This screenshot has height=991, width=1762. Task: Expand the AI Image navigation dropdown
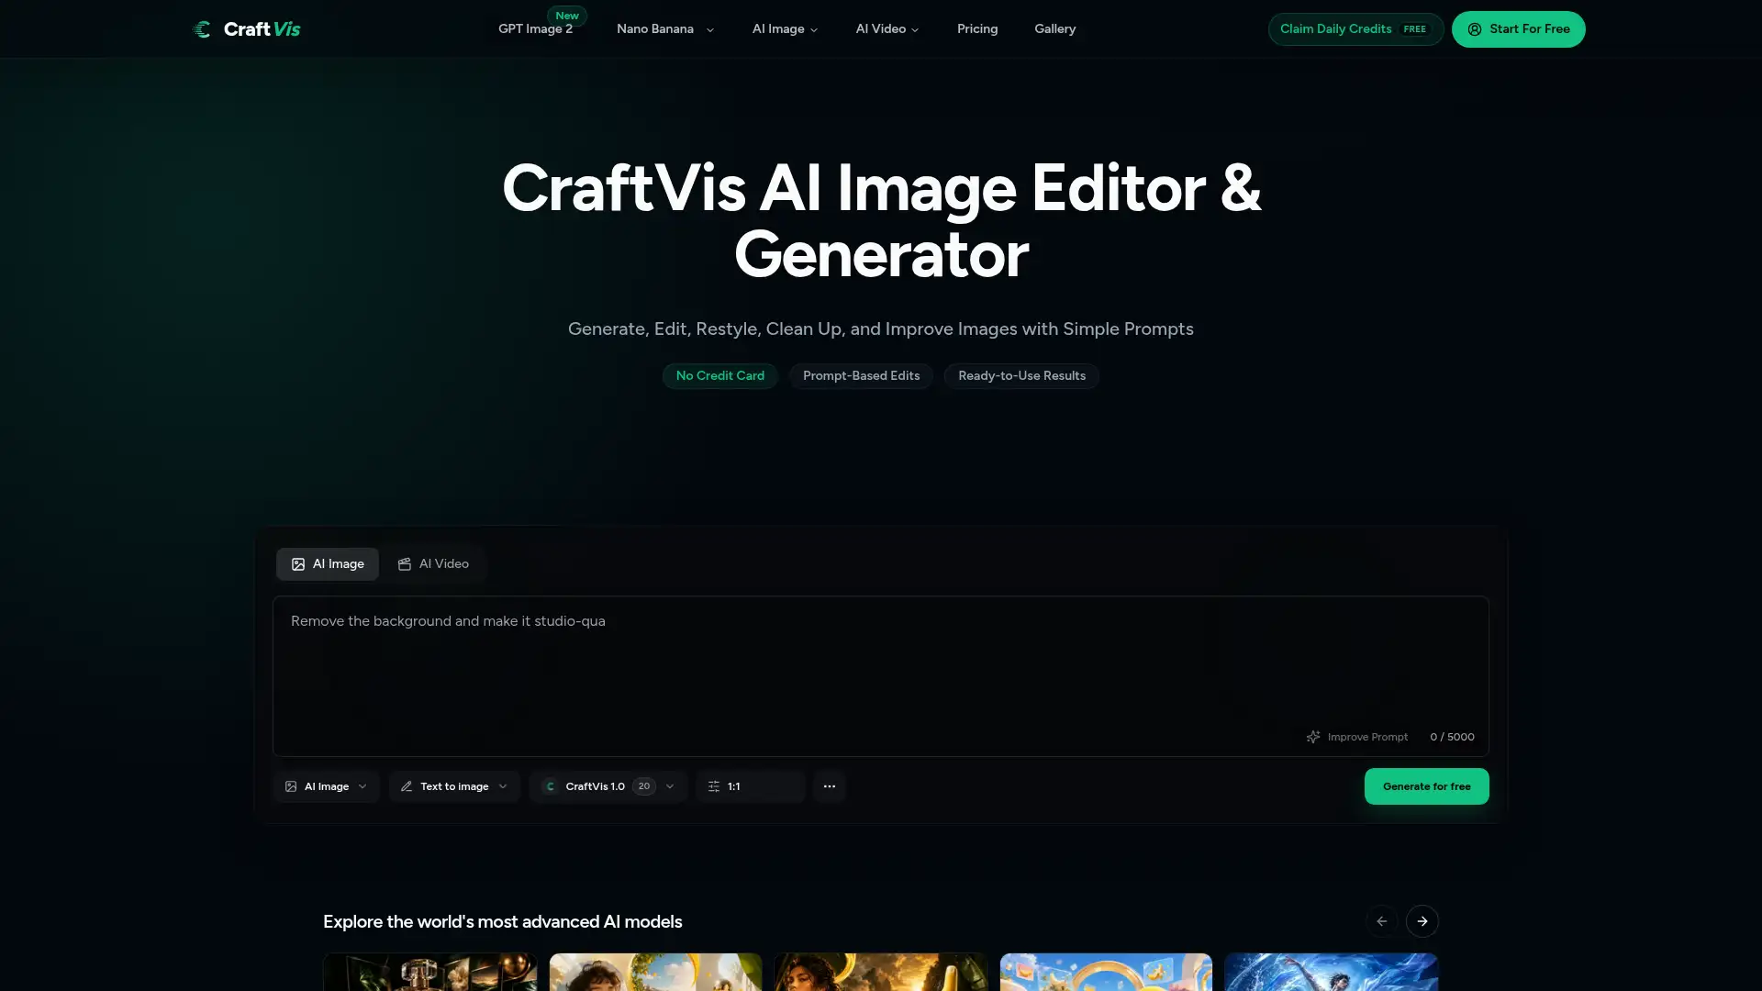pyautogui.click(x=785, y=29)
